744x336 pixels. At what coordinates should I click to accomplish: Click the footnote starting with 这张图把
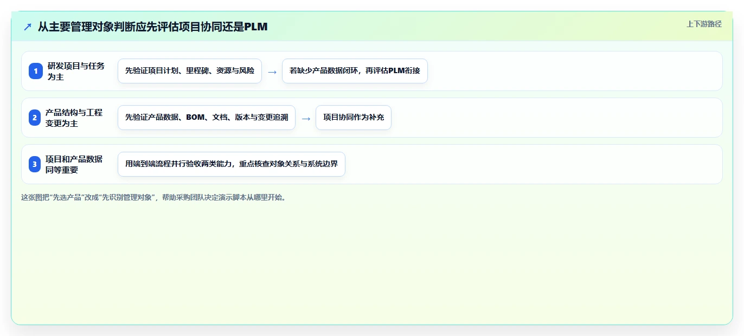point(153,197)
